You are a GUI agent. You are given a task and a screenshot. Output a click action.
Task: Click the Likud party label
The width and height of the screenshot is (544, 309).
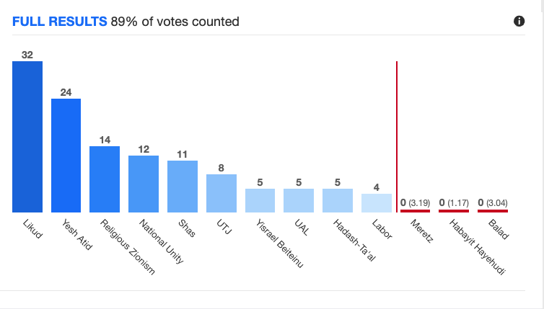tap(33, 230)
